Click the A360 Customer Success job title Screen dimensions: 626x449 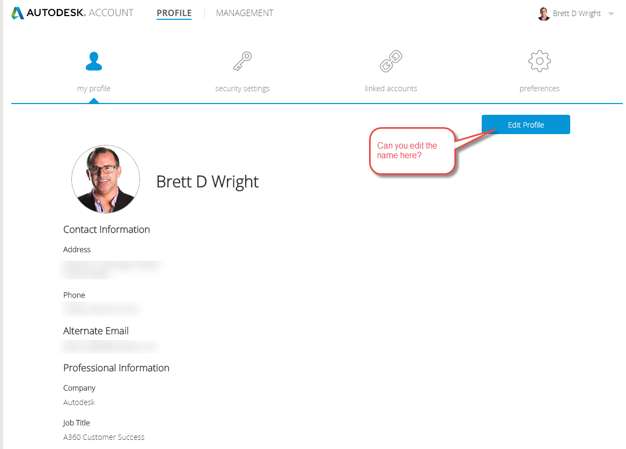click(x=104, y=437)
